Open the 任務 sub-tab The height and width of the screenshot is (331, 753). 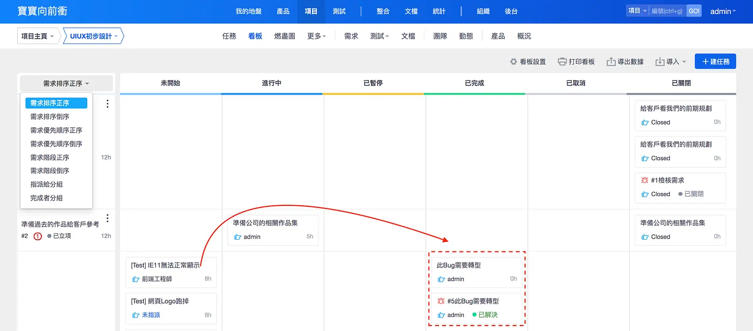pos(229,36)
